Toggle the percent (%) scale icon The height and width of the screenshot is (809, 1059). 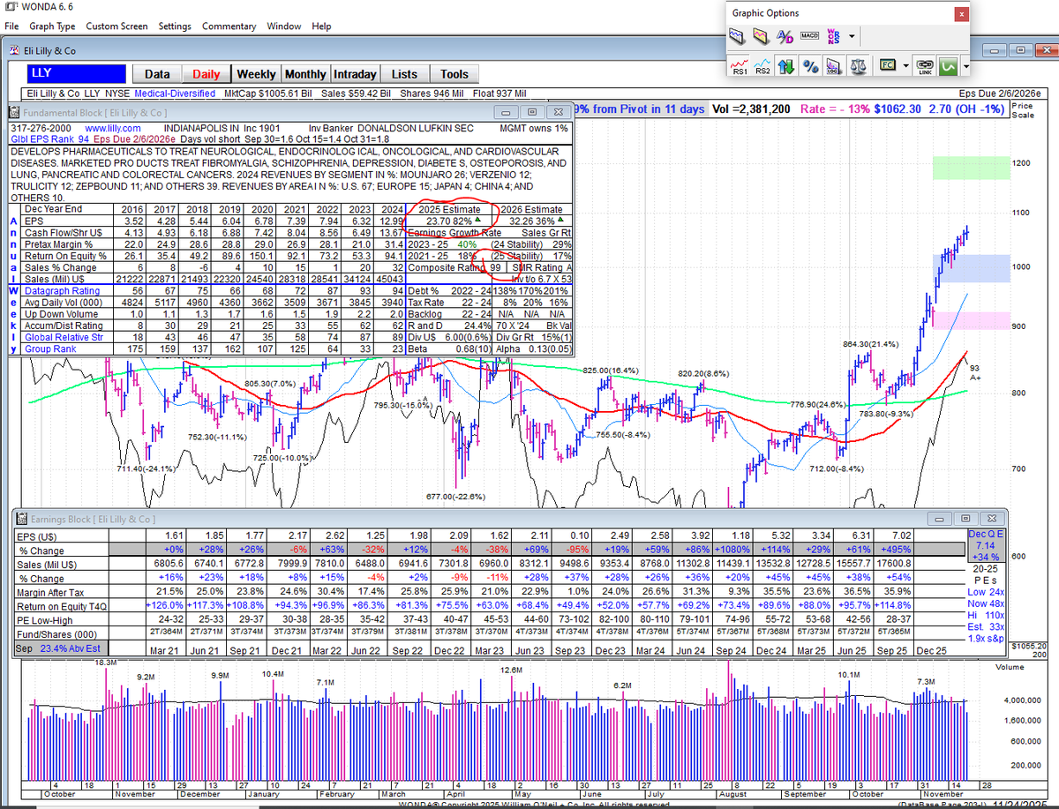click(x=810, y=66)
